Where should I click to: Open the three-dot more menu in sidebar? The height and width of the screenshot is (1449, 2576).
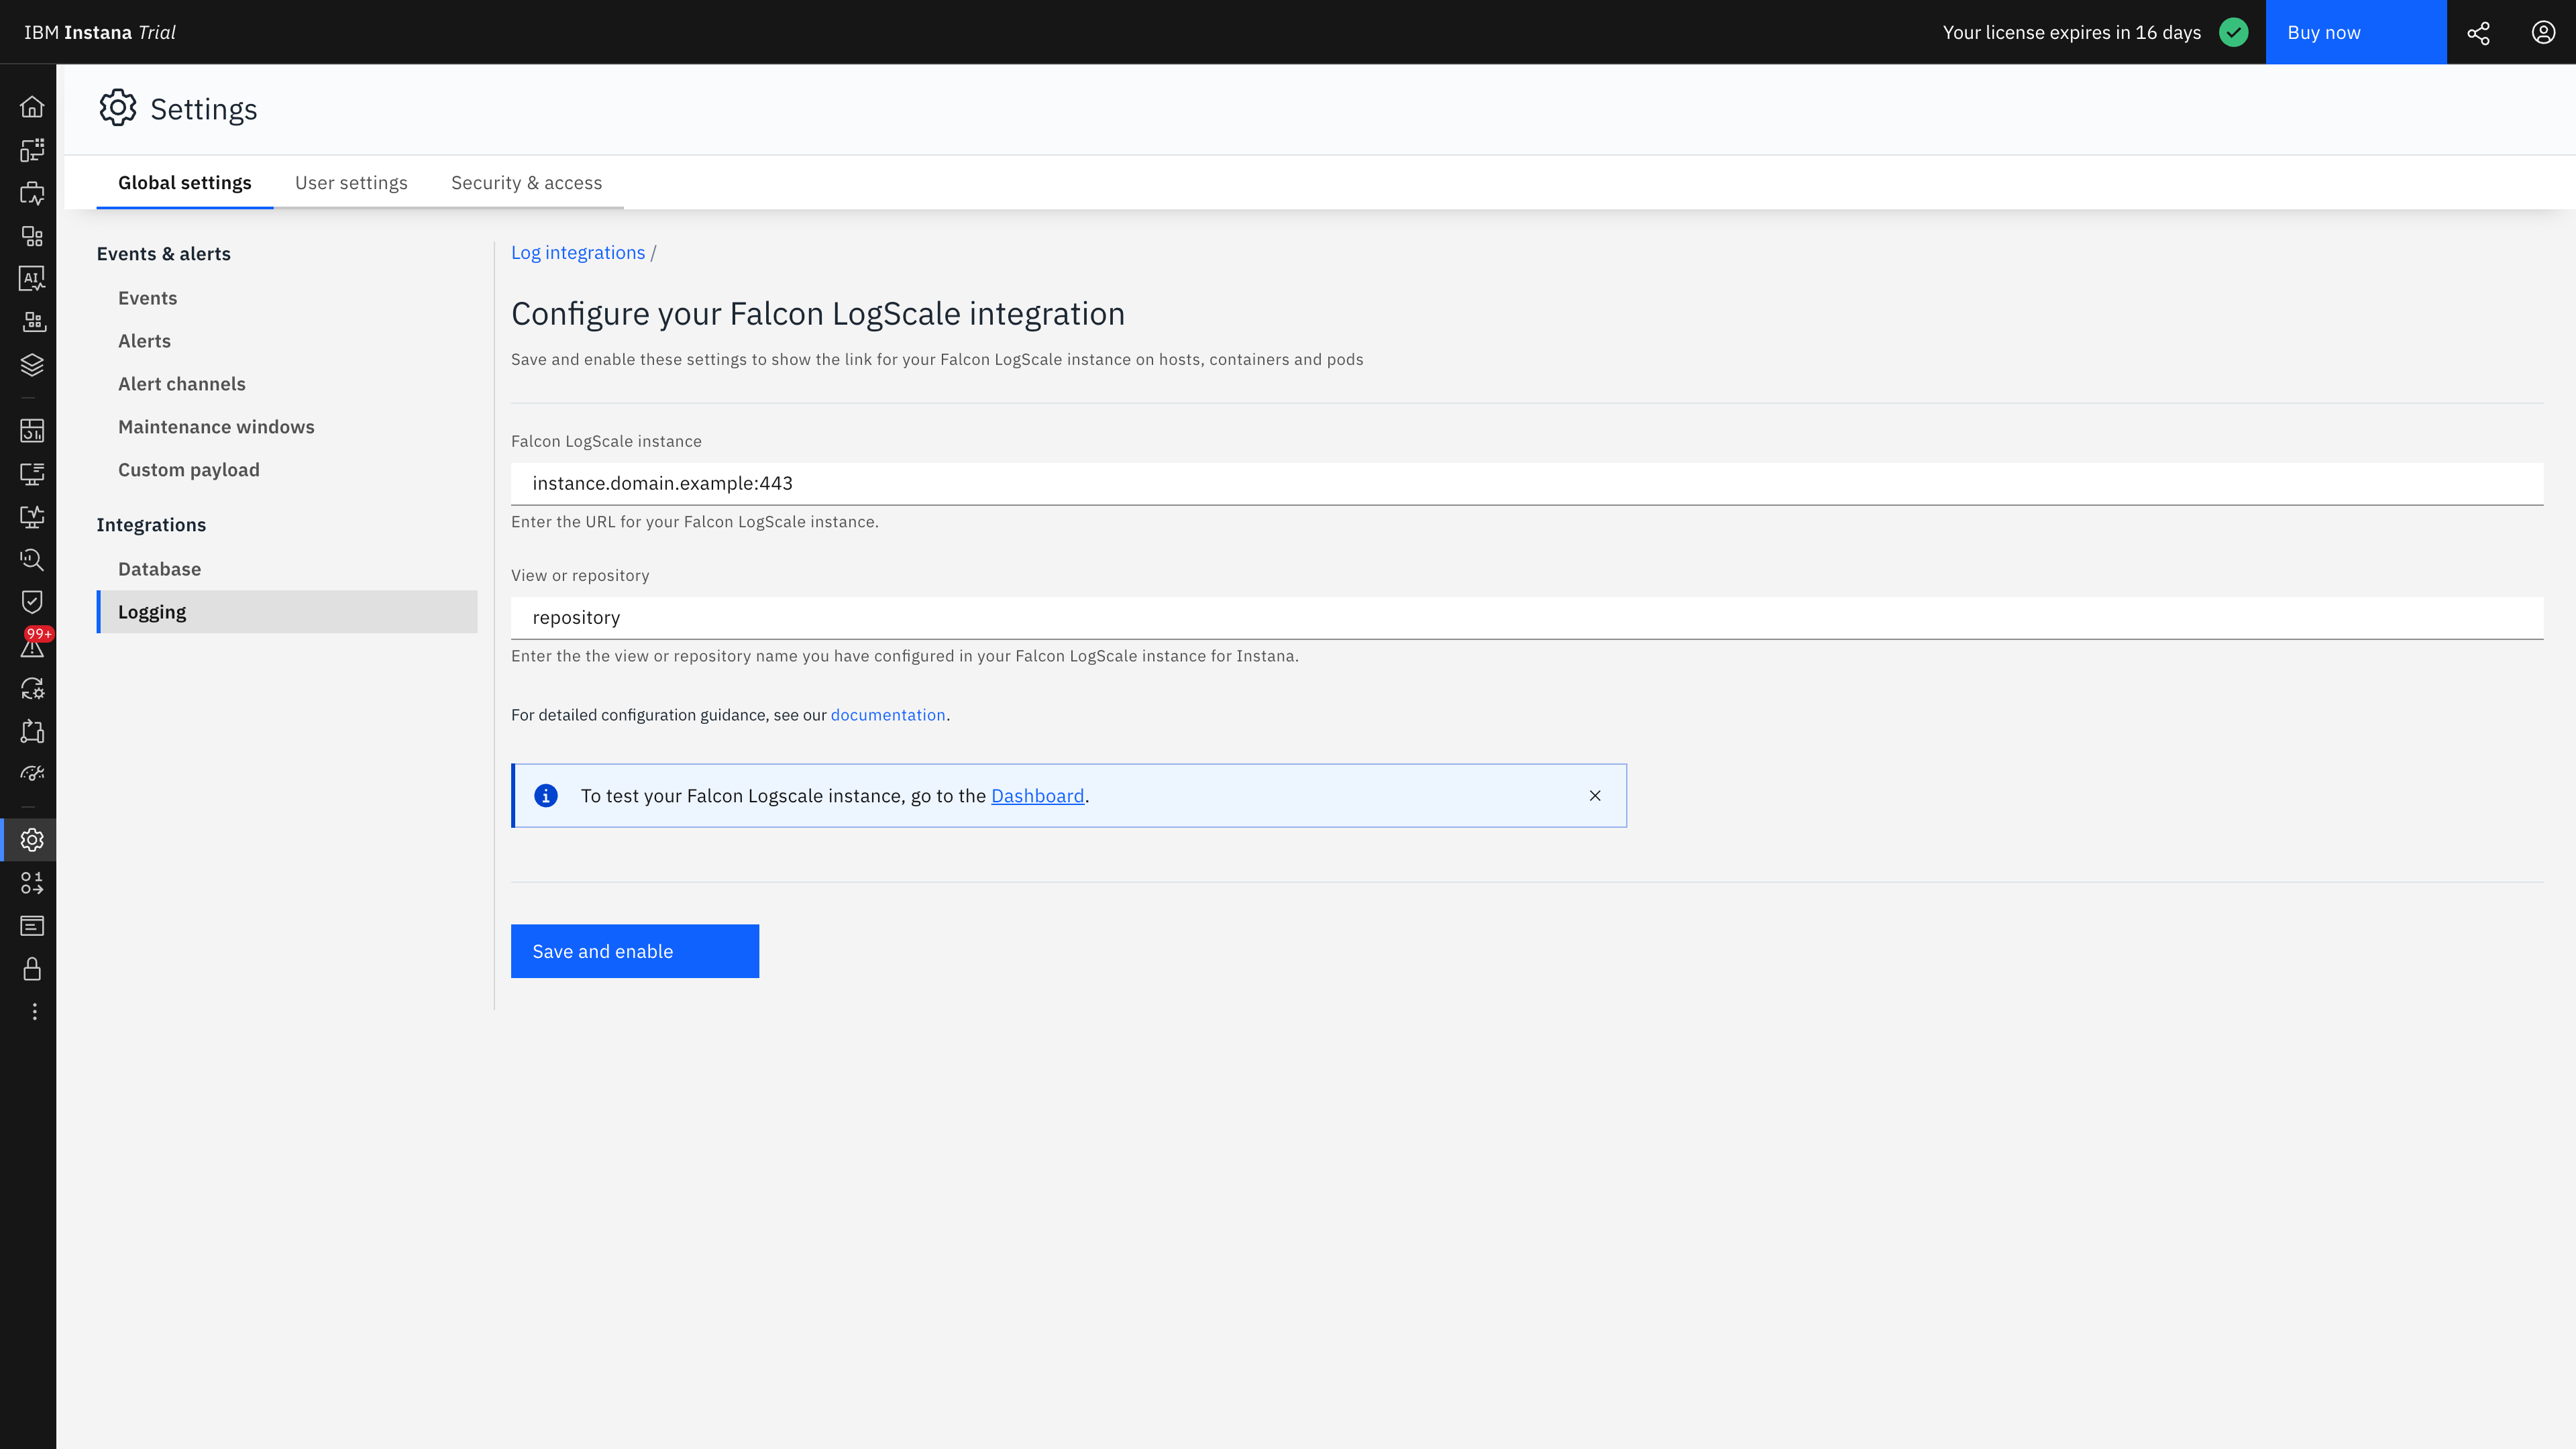[34, 1012]
